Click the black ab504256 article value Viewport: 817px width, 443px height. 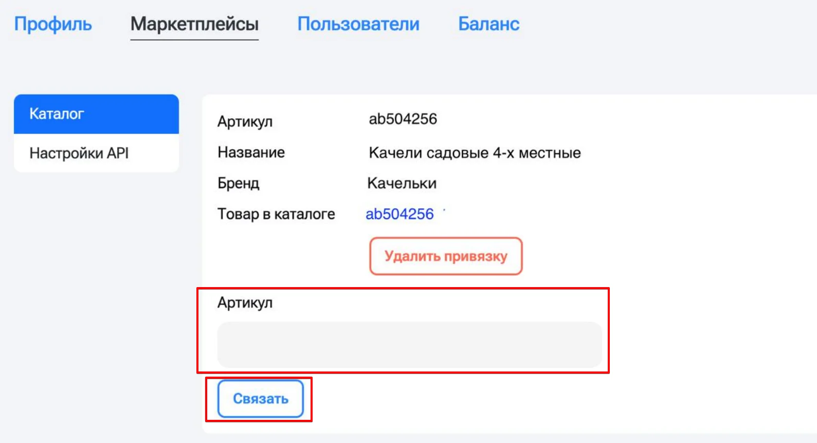(x=403, y=119)
